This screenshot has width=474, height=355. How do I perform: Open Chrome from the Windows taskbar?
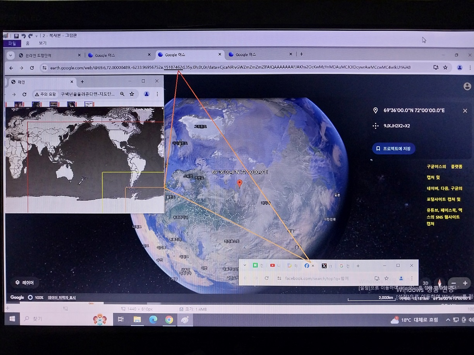pos(169,319)
